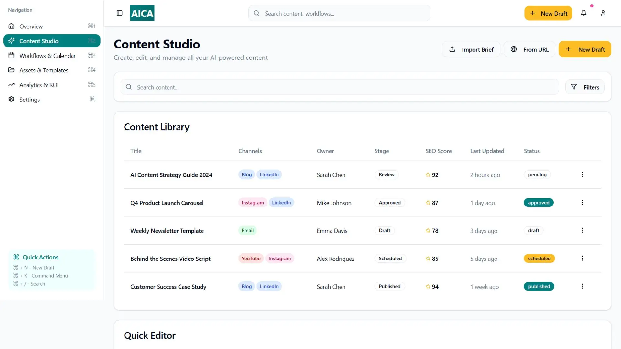Click the Overview home icon
621x349 pixels.
pyautogui.click(x=11, y=26)
